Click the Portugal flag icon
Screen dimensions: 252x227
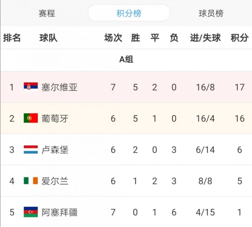point(31,118)
